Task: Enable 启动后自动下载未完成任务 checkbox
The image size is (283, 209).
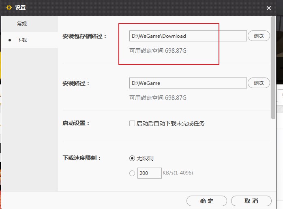Action: 132,123
